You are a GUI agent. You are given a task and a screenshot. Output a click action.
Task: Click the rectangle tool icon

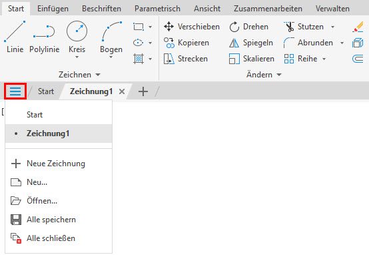[x=139, y=27]
